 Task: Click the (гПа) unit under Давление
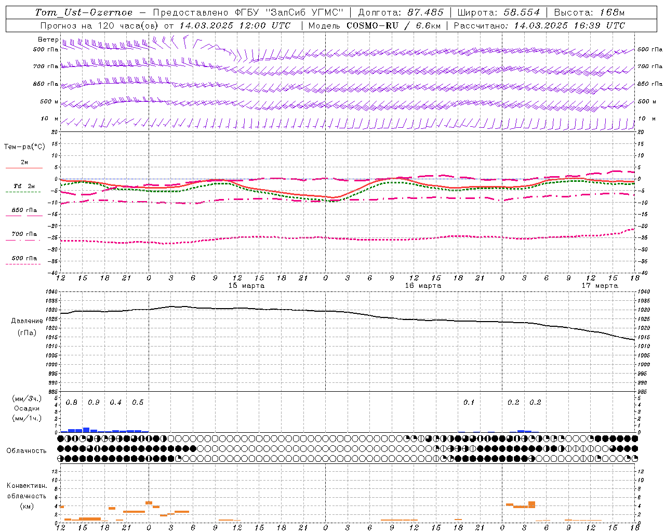pos(27,333)
